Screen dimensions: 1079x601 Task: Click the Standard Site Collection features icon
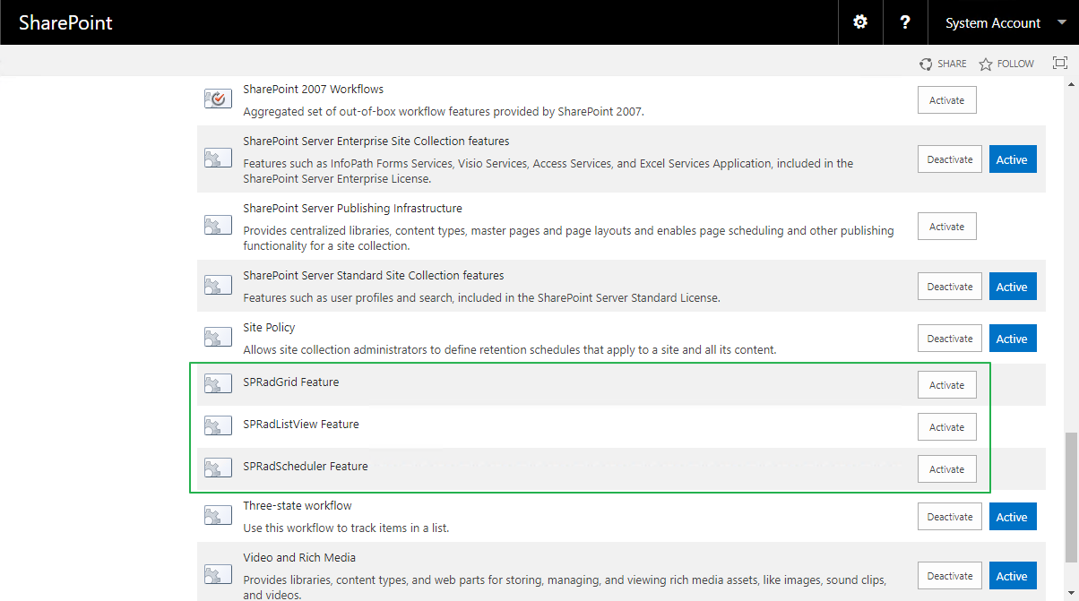(218, 286)
